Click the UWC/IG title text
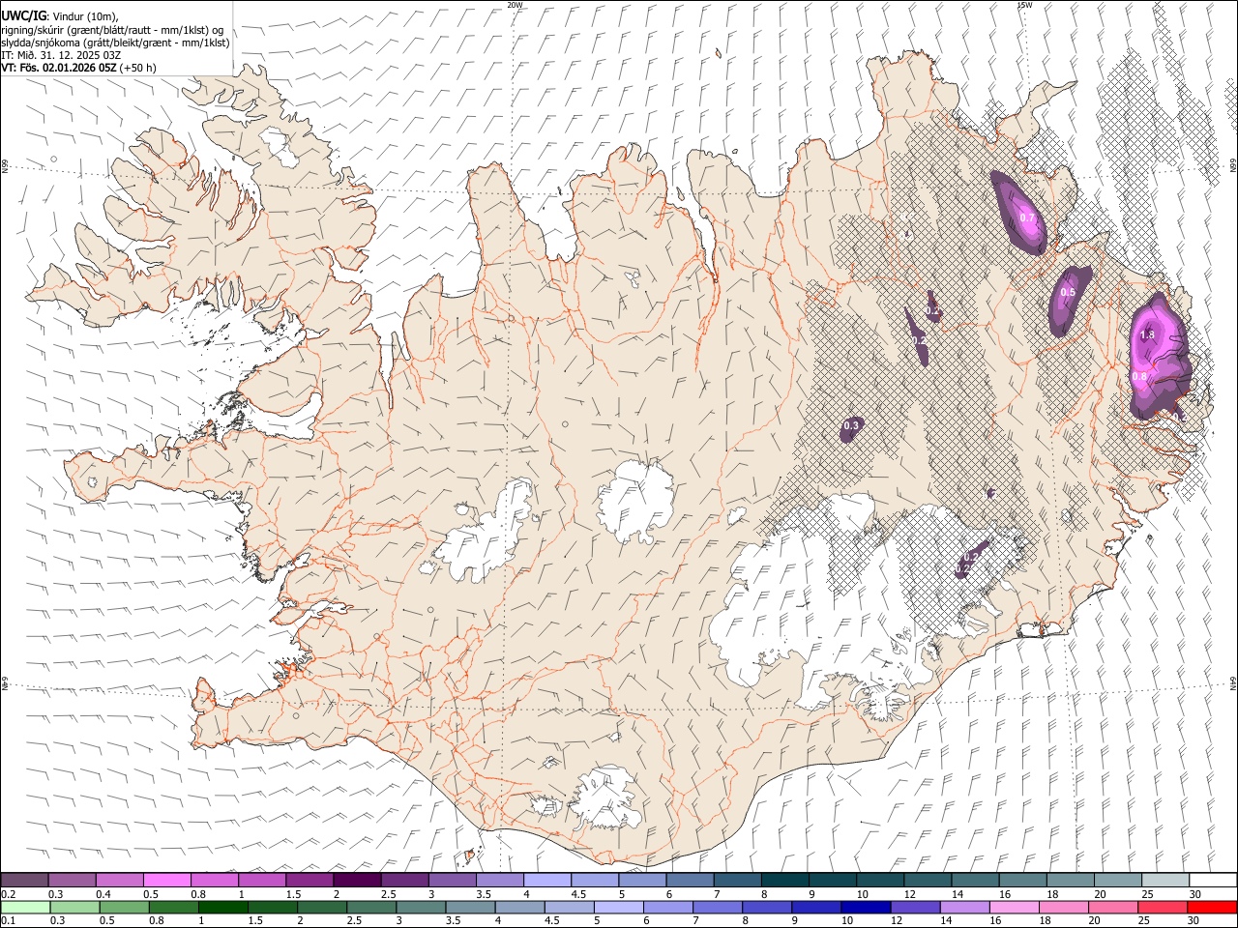The image size is (1238, 928). (22, 16)
